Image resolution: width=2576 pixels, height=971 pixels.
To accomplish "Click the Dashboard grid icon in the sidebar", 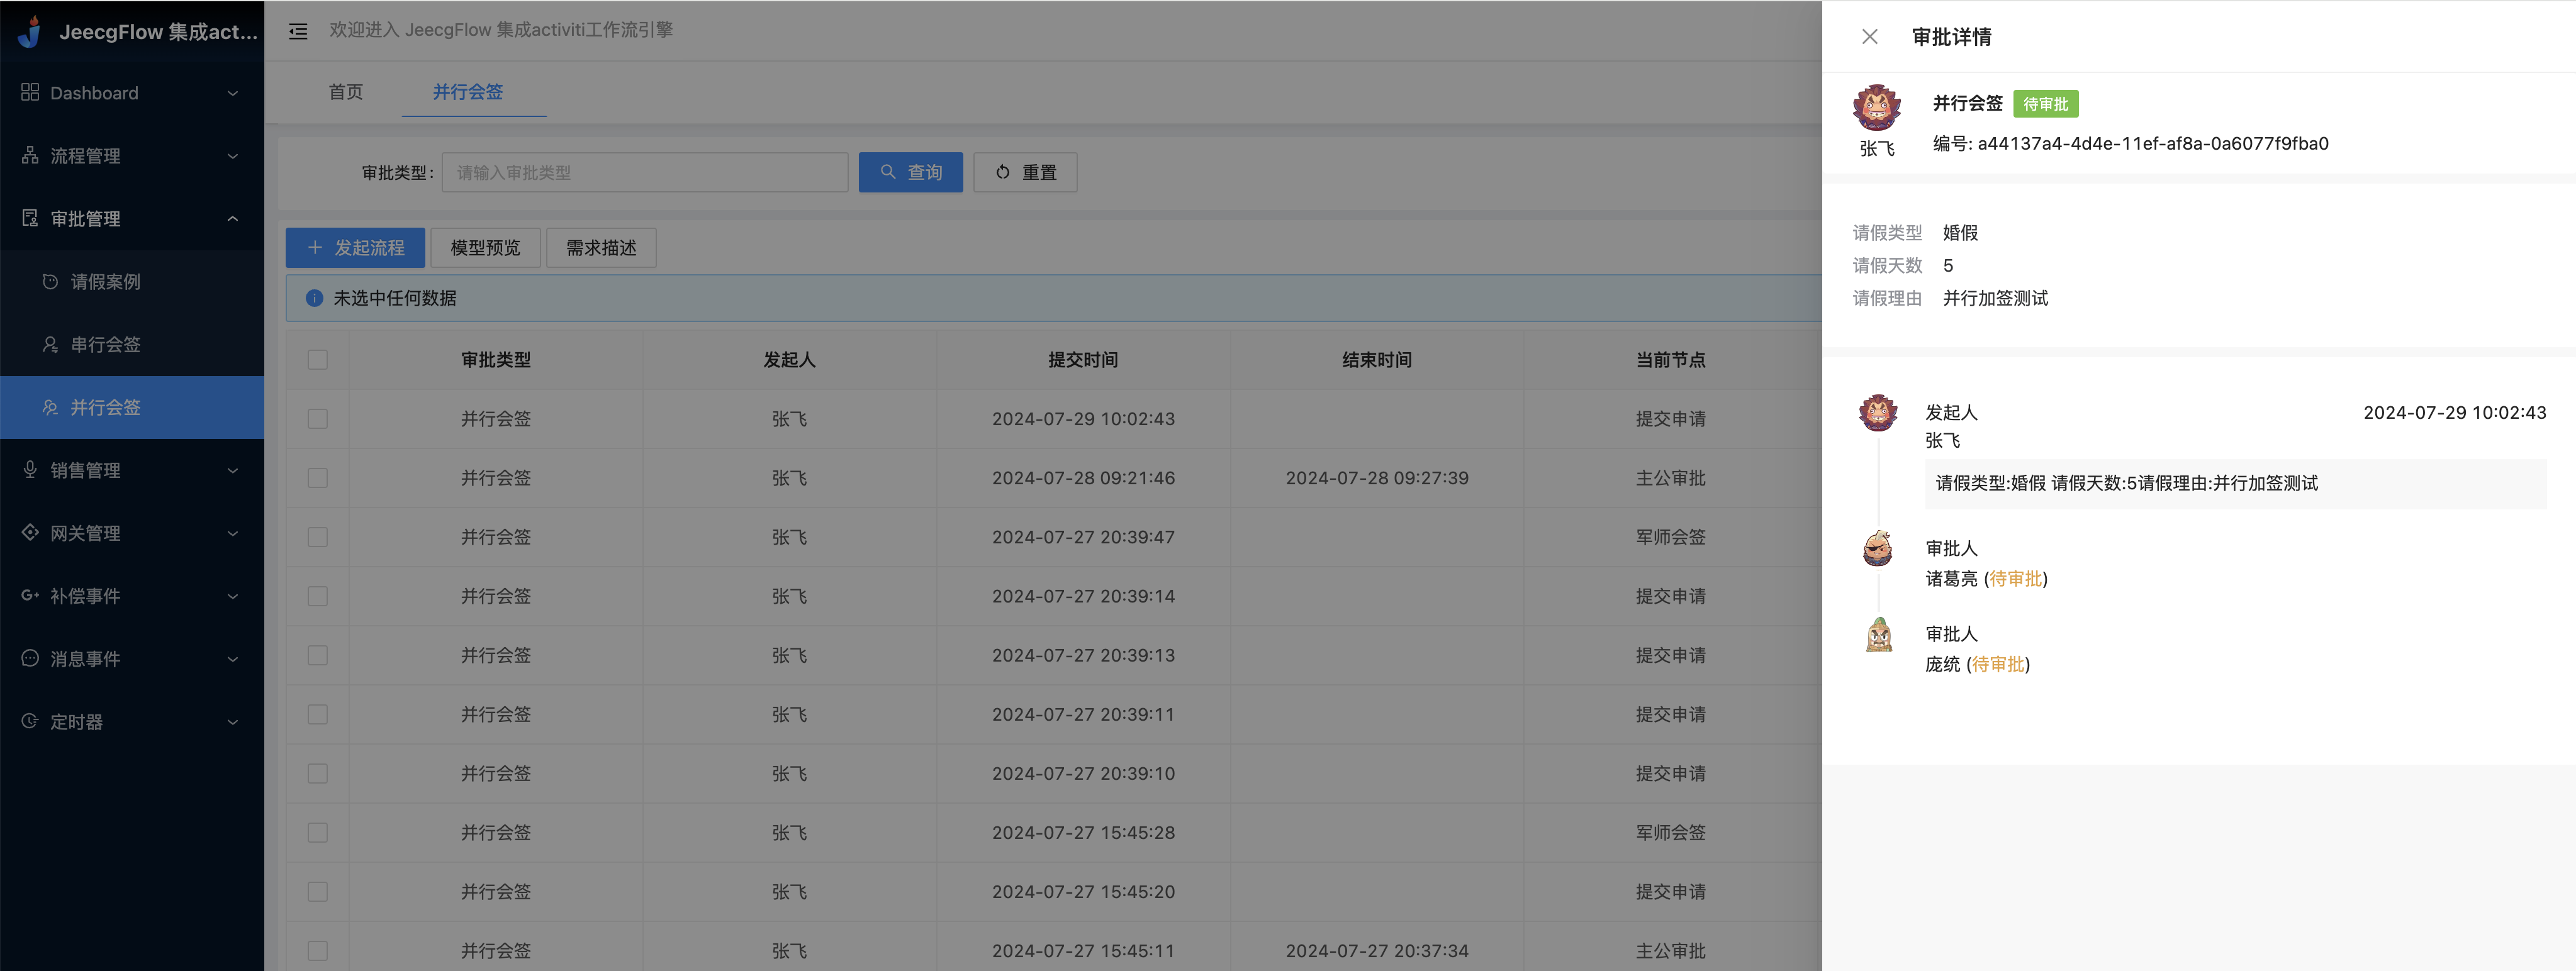I will 30,93.
